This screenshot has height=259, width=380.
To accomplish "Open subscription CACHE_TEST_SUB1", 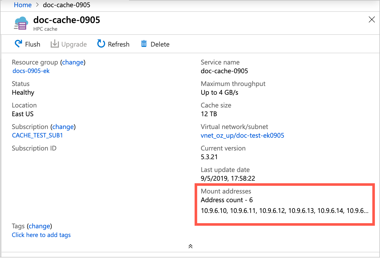I will click(37, 135).
